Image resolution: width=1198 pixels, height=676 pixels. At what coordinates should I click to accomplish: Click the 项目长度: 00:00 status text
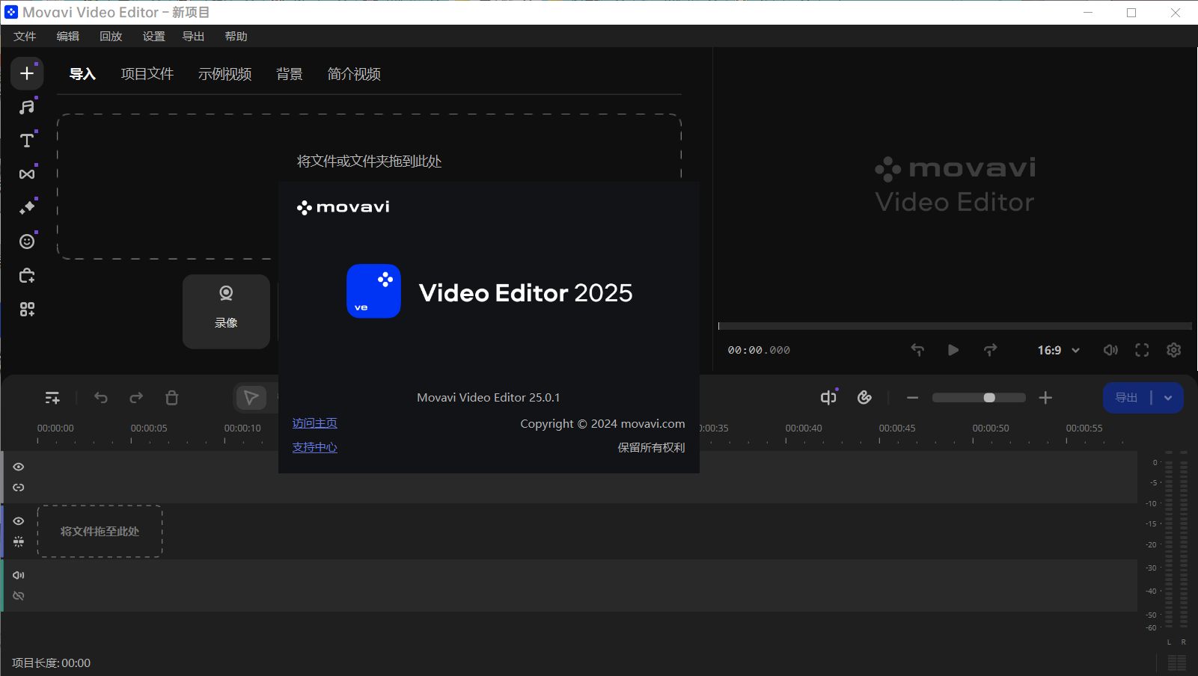click(52, 663)
